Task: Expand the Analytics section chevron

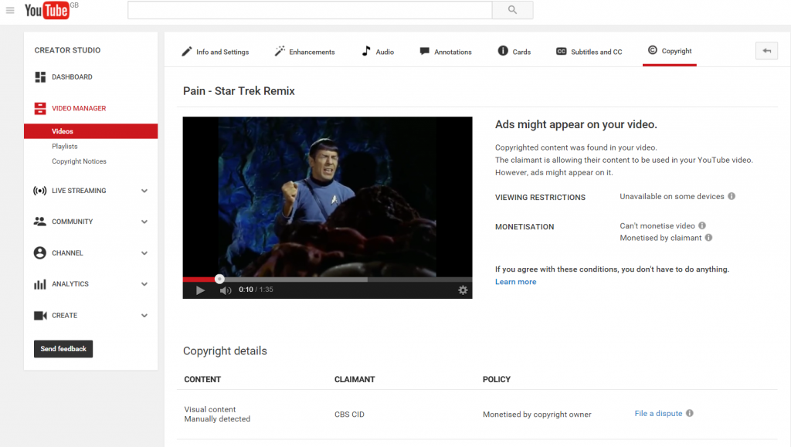Action: point(144,284)
